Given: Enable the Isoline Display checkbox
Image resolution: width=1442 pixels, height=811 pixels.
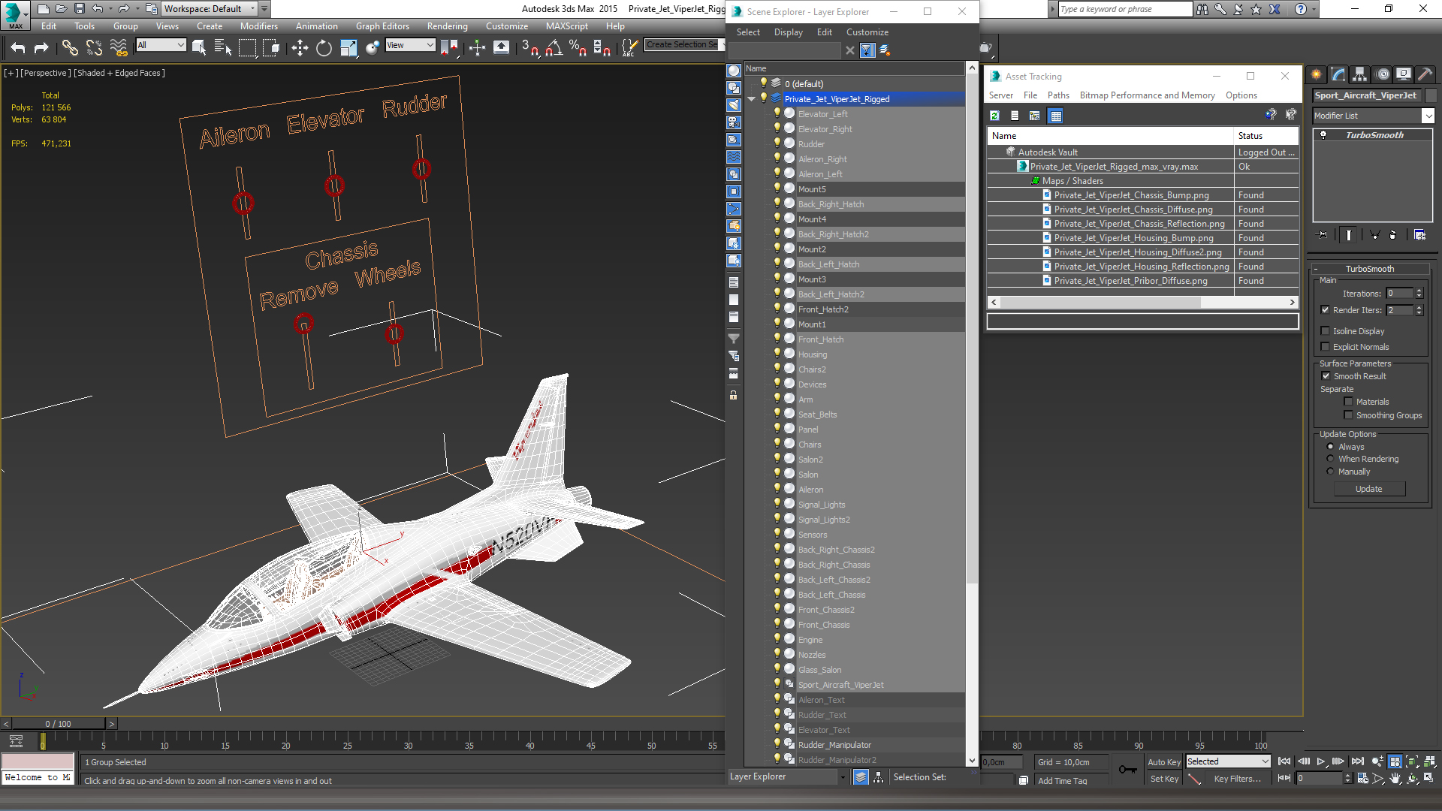Looking at the screenshot, I should [1326, 331].
